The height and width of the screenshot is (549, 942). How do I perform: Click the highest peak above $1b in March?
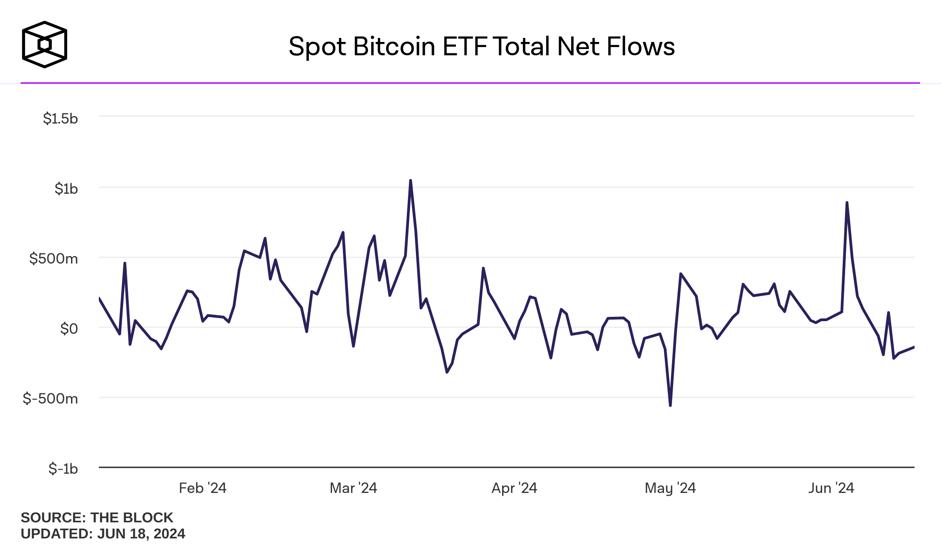tap(410, 181)
